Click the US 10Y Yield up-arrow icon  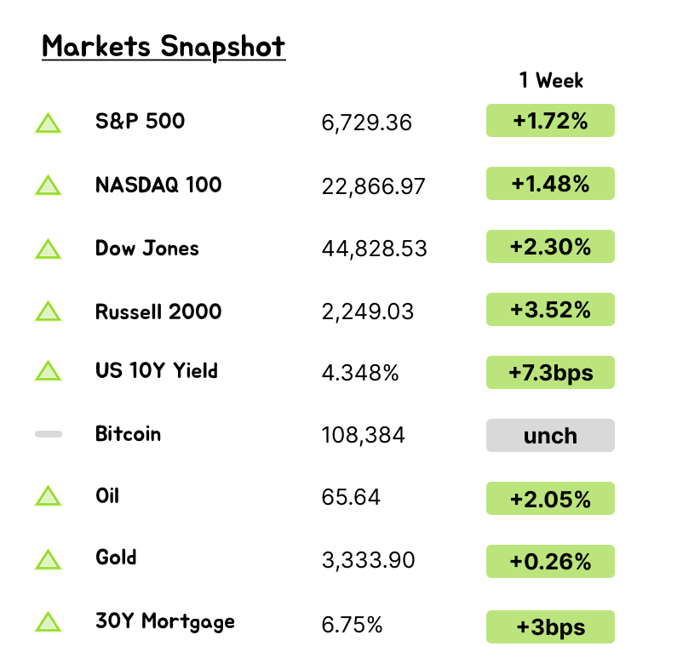click(x=49, y=372)
